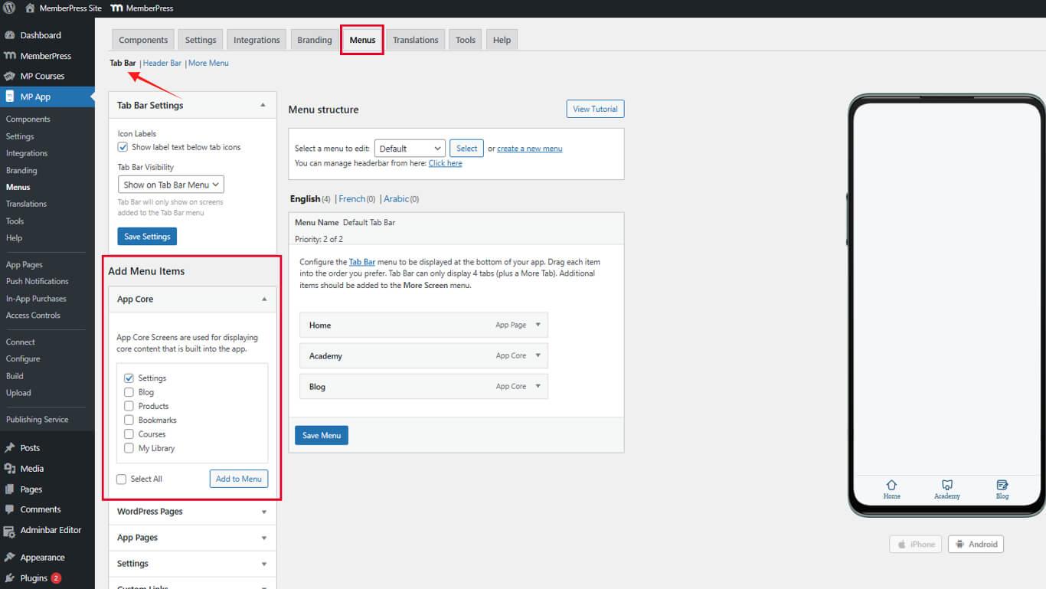This screenshot has height=589, width=1046.
Task: Expand the Academy menu item arrow
Action: click(538, 355)
